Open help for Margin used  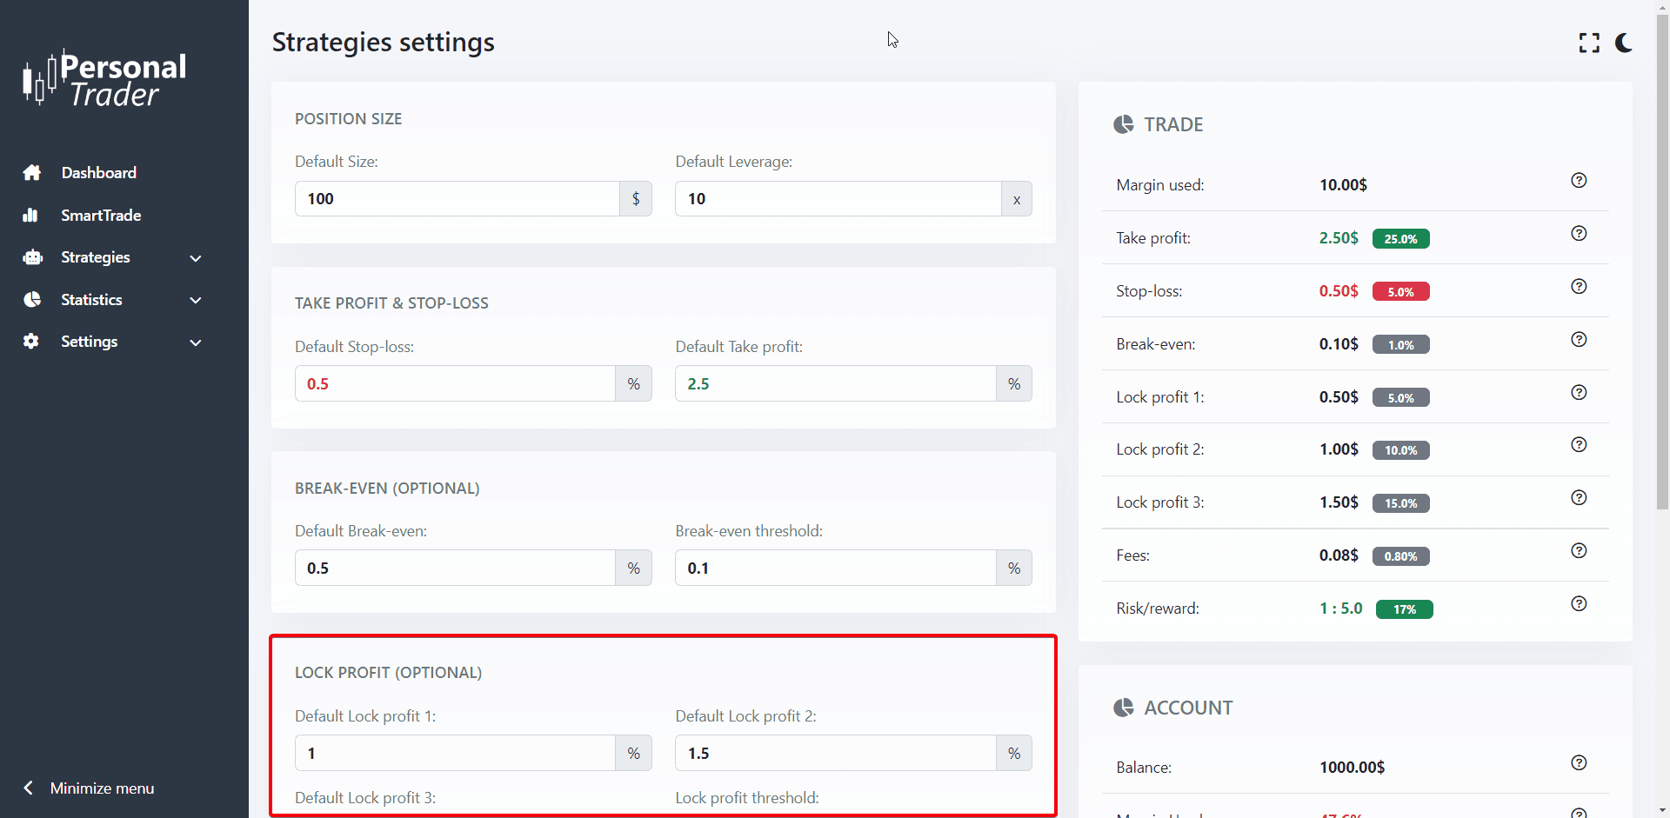coord(1579,181)
